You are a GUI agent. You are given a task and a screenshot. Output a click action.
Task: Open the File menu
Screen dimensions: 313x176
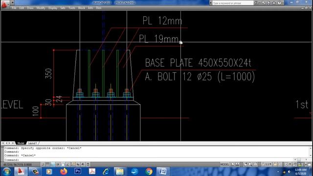click(14, 8)
